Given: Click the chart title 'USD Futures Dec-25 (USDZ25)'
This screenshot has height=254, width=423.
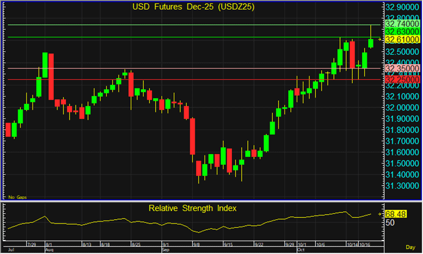Looking at the screenshot, I should [193, 7].
